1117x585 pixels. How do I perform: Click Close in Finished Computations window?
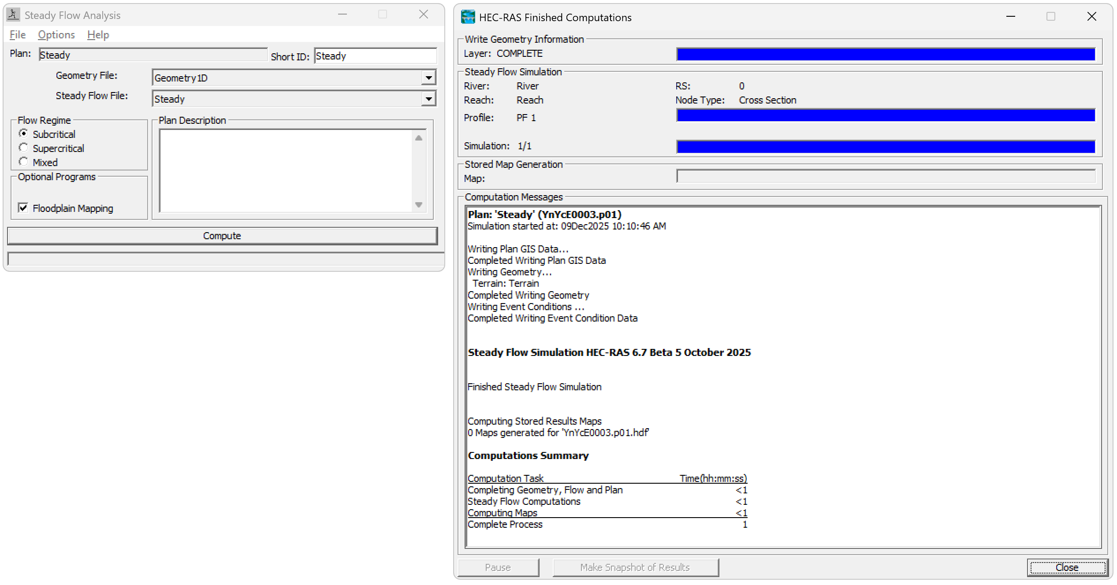pos(1067,567)
